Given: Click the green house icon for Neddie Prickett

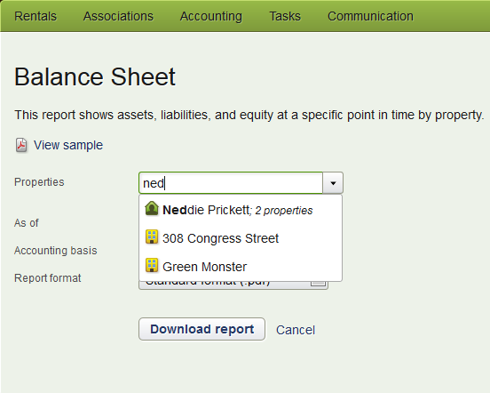Looking at the screenshot, I should click(152, 208).
